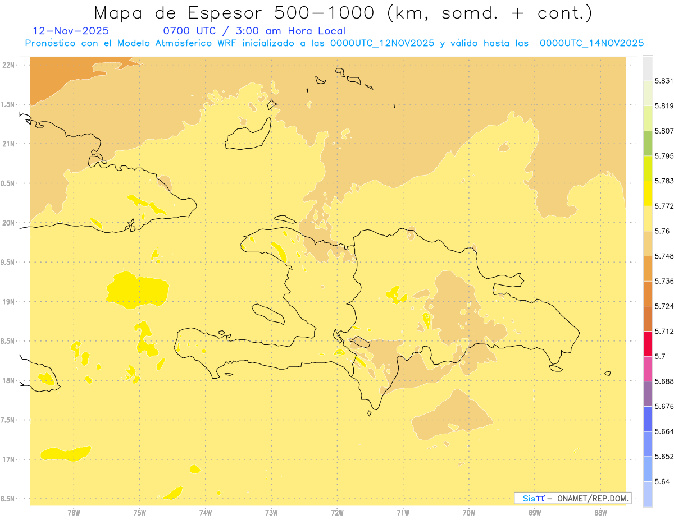This screenshot has height=520, width=674.
Task: Click the '5.664' color bar label
Action: click(x=664, y=431)
